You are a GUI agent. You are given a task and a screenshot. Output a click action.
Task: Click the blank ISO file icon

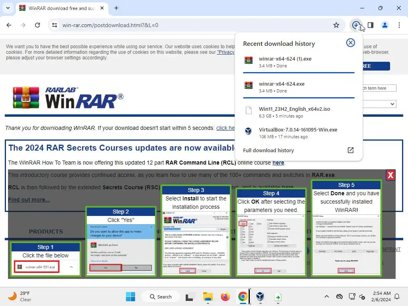[249, 110]
